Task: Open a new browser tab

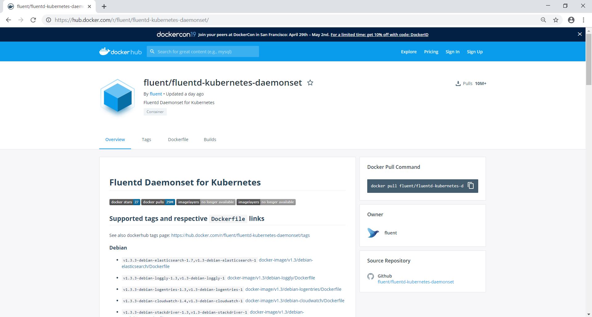Action: coord(104,6)
